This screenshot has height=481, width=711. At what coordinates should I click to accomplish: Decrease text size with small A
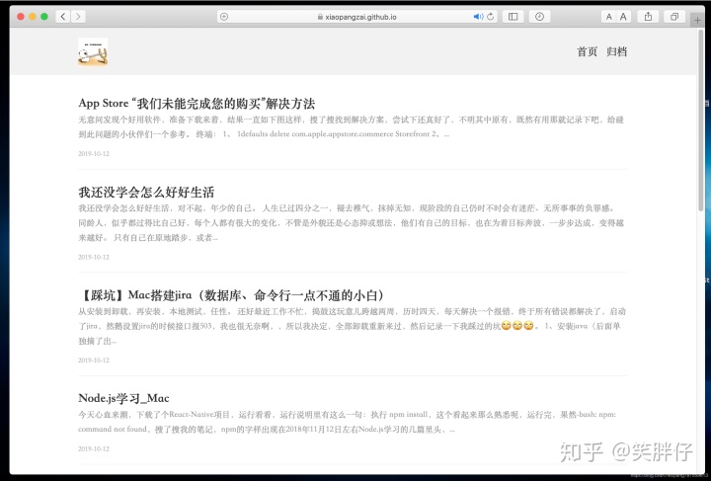(x=608, y=17)
